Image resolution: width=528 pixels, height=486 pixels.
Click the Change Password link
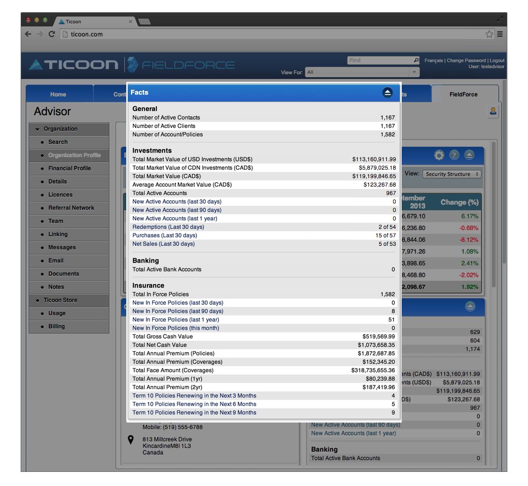point(466,60)
